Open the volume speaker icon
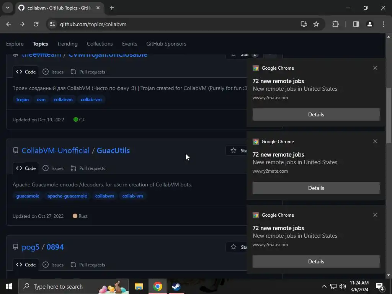392x294 pixels. pyautogui.click(x=343, y=286)
